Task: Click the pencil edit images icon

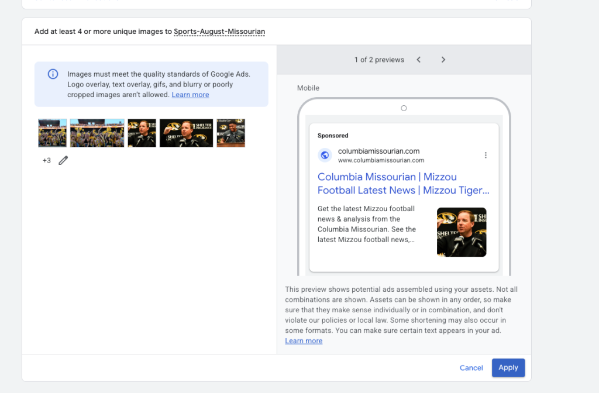Action: (63, 160)
